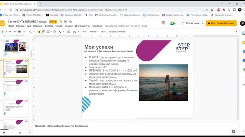This screenshot has height=137, width=245.
Task: Click the STEP STEP logo on slide
Action: click(183, 47)
